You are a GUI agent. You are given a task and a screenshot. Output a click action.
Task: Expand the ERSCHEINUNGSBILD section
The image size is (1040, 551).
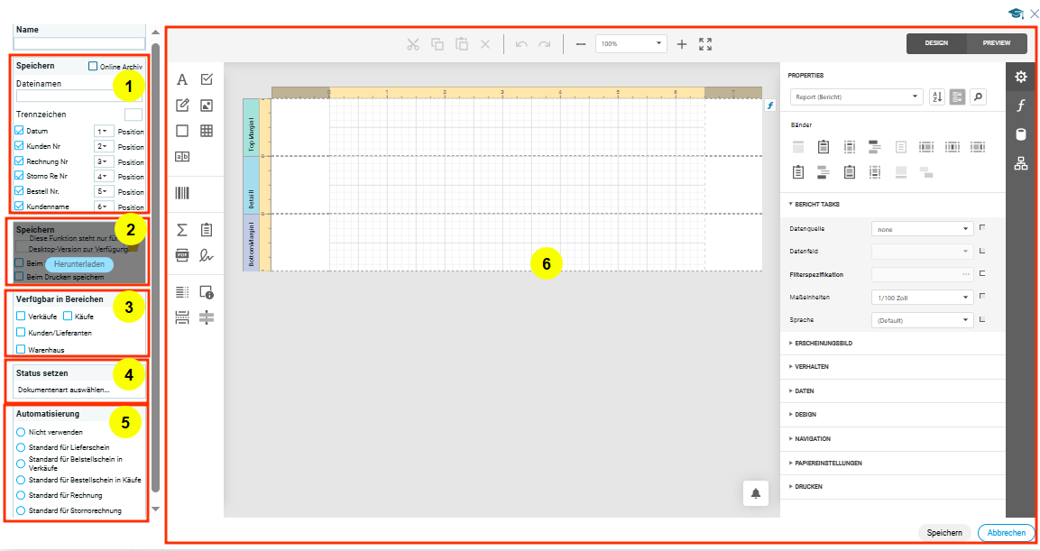[823, 344]
